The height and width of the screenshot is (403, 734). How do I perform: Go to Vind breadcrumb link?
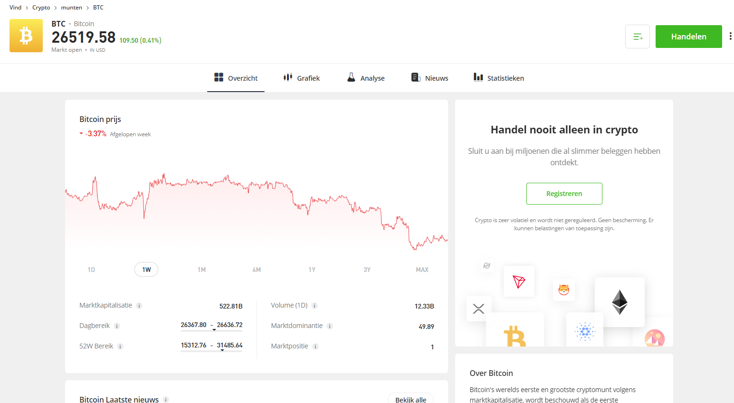15,8
